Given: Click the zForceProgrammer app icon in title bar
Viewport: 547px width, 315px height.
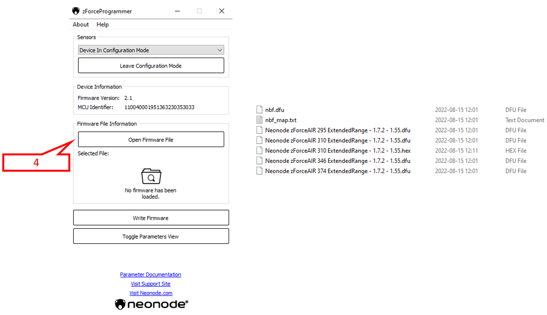Looking at the screenshot, I should tap(76, 11).
